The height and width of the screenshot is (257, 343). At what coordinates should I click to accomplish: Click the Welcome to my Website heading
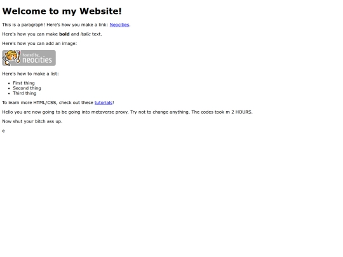(62, 11)
